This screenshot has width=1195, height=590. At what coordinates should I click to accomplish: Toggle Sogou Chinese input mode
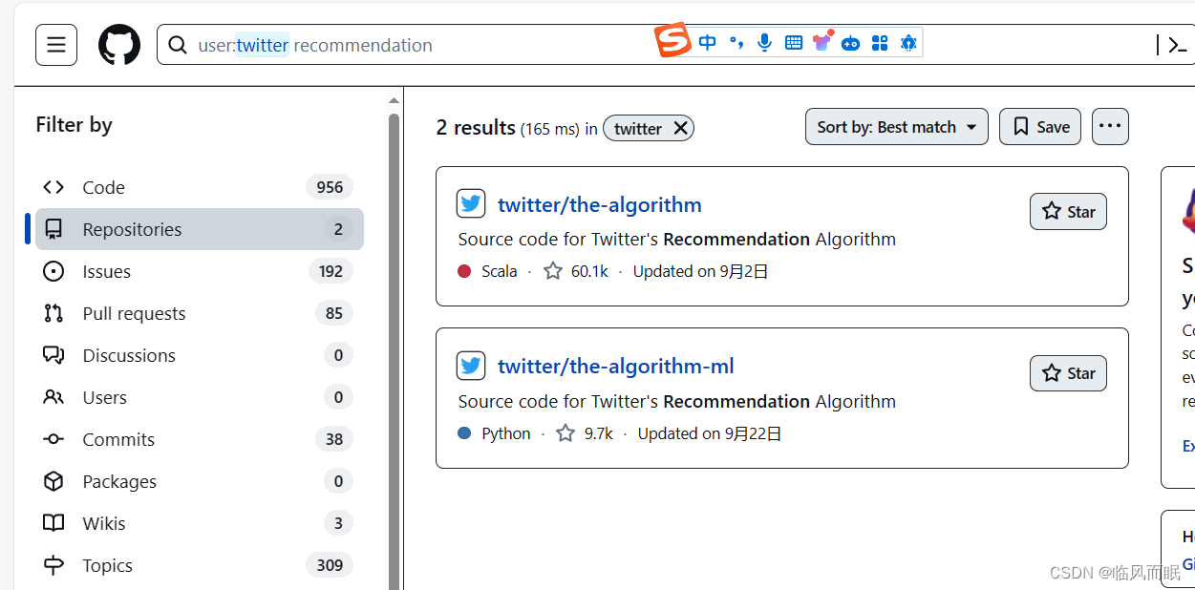tap(707, 42)
